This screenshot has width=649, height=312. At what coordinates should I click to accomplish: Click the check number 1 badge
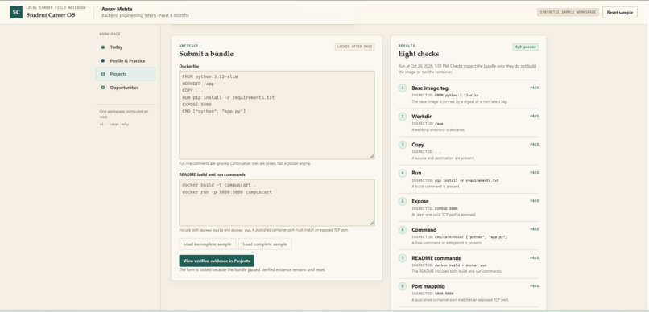(403, 88)
